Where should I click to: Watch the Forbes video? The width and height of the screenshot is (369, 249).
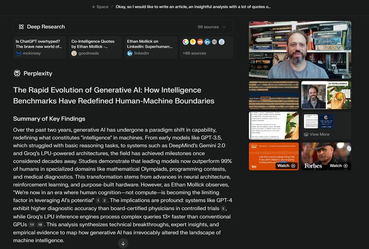[x=327, y=156]
